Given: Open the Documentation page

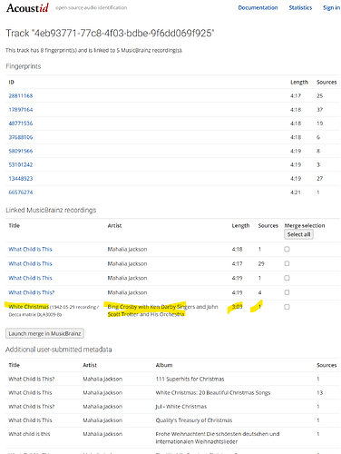Looking at the screenshot, I should [258, 7].
